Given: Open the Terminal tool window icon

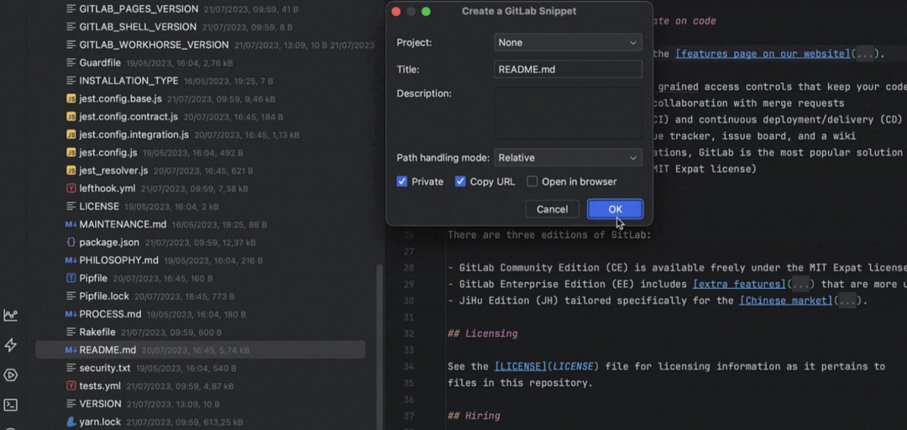Looking at the screenshot, I should point(10,405).
